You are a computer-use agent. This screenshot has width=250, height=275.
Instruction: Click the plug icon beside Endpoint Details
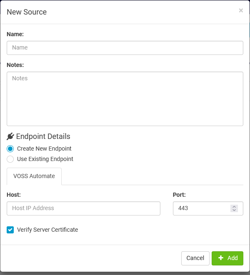coord(10,136)
